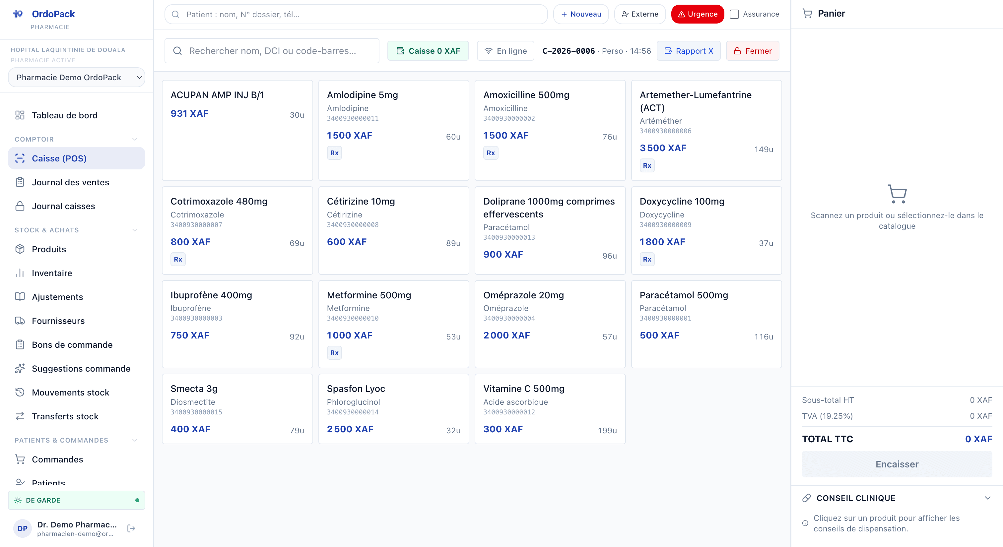Viewport: 1003px width, 547px height.
Task: Click the Suggestions commande sparkle icon
Action: point(20,368)
